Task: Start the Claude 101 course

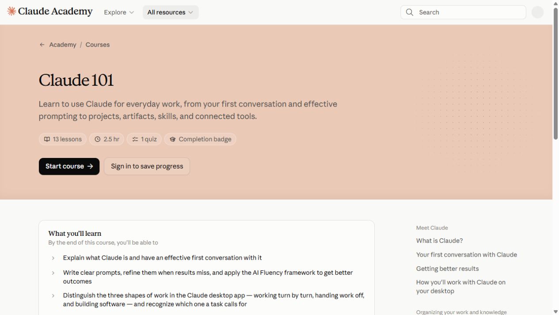Action: [69, 166]
